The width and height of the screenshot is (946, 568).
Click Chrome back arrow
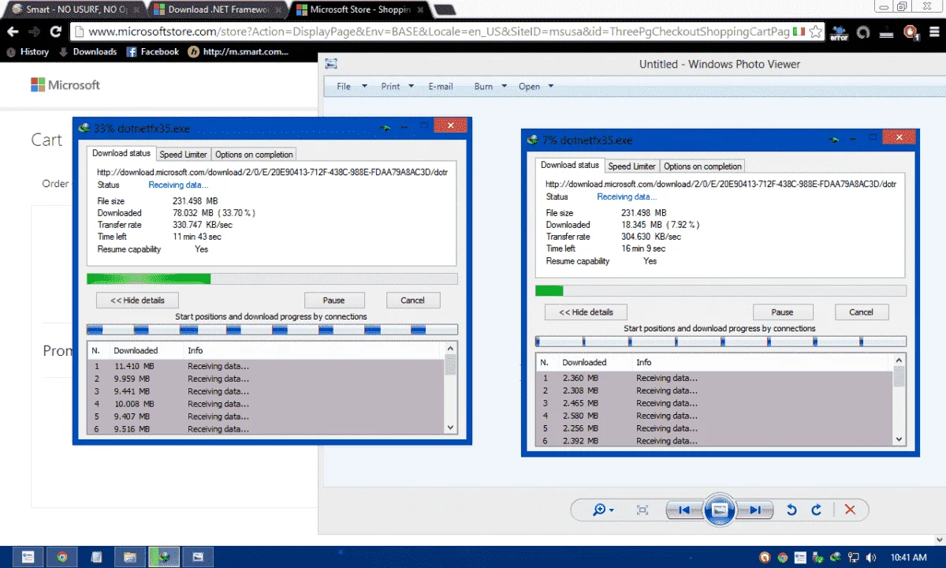(13, 32)
